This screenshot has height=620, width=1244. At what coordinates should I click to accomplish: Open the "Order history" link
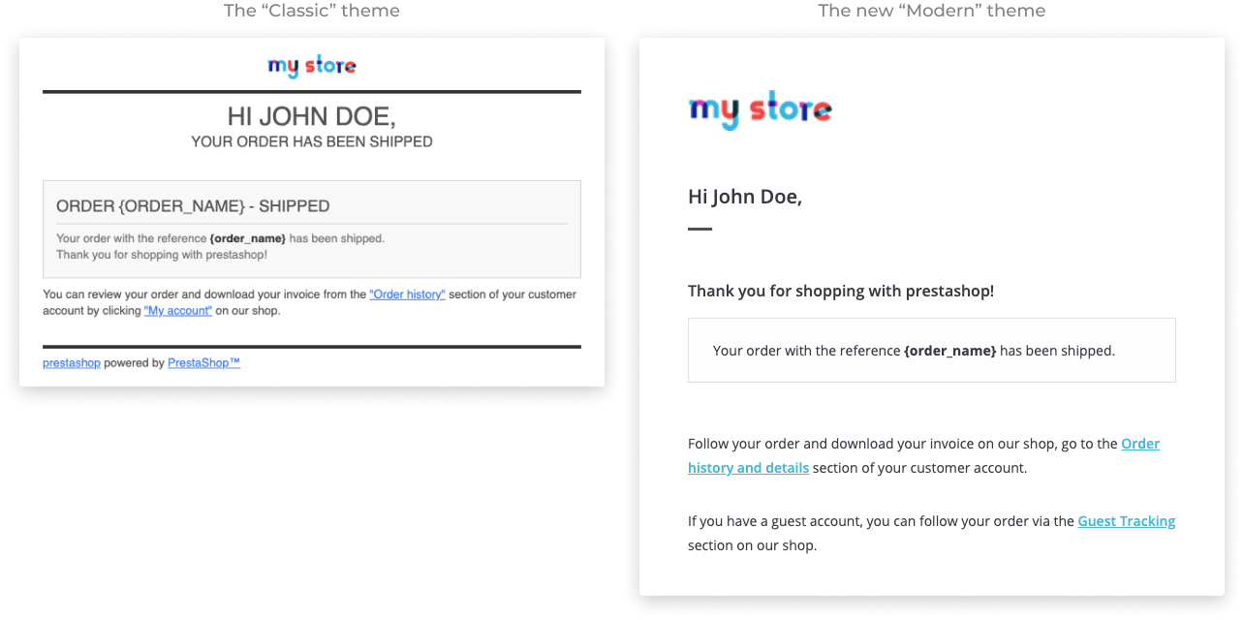(407, 294)
